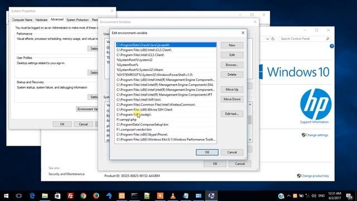Confirm with OK in Edit environment variable
Viewport: 357px width, 201px height.
tap(207, 152)
